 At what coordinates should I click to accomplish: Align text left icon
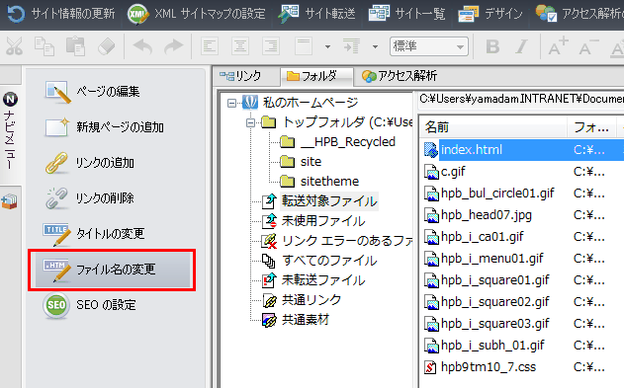click(210, 46)
